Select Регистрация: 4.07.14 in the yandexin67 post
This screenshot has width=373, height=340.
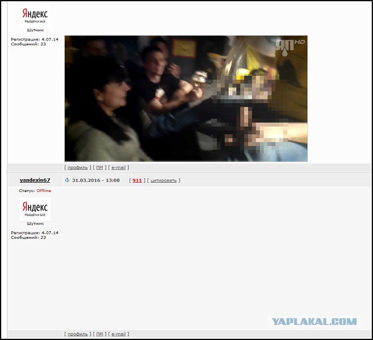tap(34, 232)
